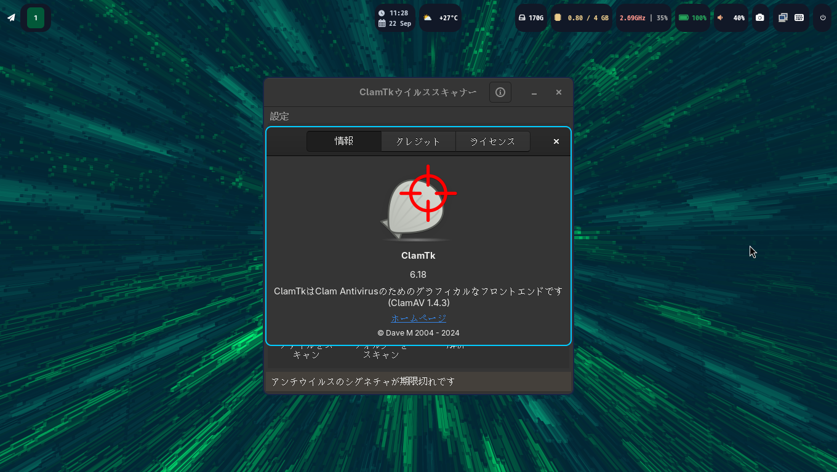This screenshot has width=837, height=472.
Task: Switch to workspace 1
Action: pyautogui.click(x=36, y=18)
